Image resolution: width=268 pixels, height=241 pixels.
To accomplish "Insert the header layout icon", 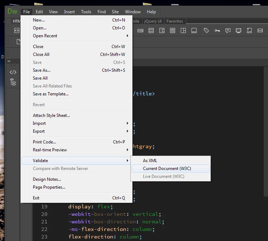I will click(151, 30).
